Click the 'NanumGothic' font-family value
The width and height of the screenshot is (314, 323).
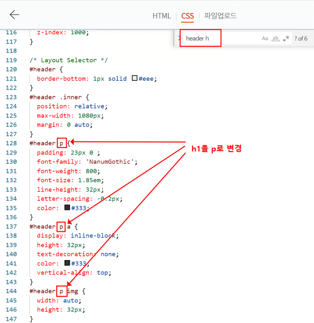pos(110,162)
